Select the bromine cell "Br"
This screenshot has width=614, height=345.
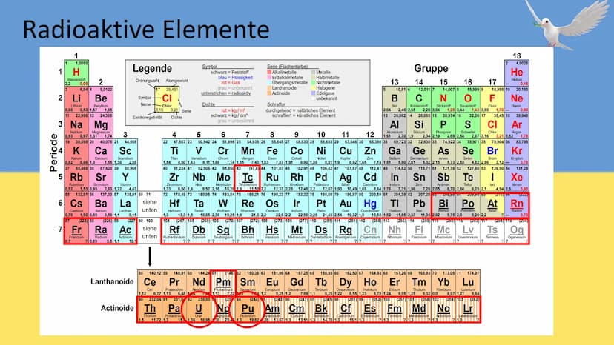click(492, 152)
